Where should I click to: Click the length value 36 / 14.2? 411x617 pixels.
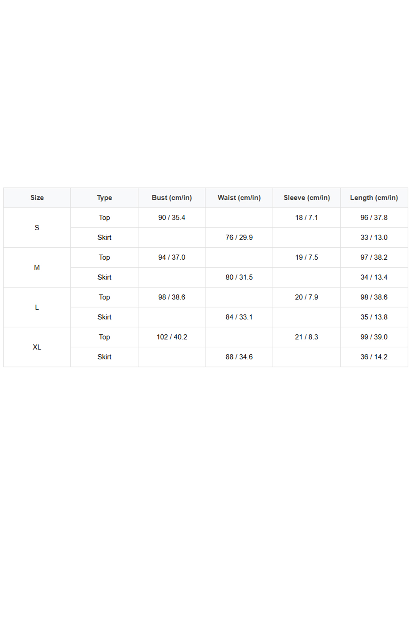(x=374, y=357)
